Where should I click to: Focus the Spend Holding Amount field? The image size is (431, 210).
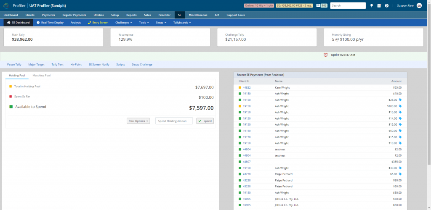tap(174, 121)
